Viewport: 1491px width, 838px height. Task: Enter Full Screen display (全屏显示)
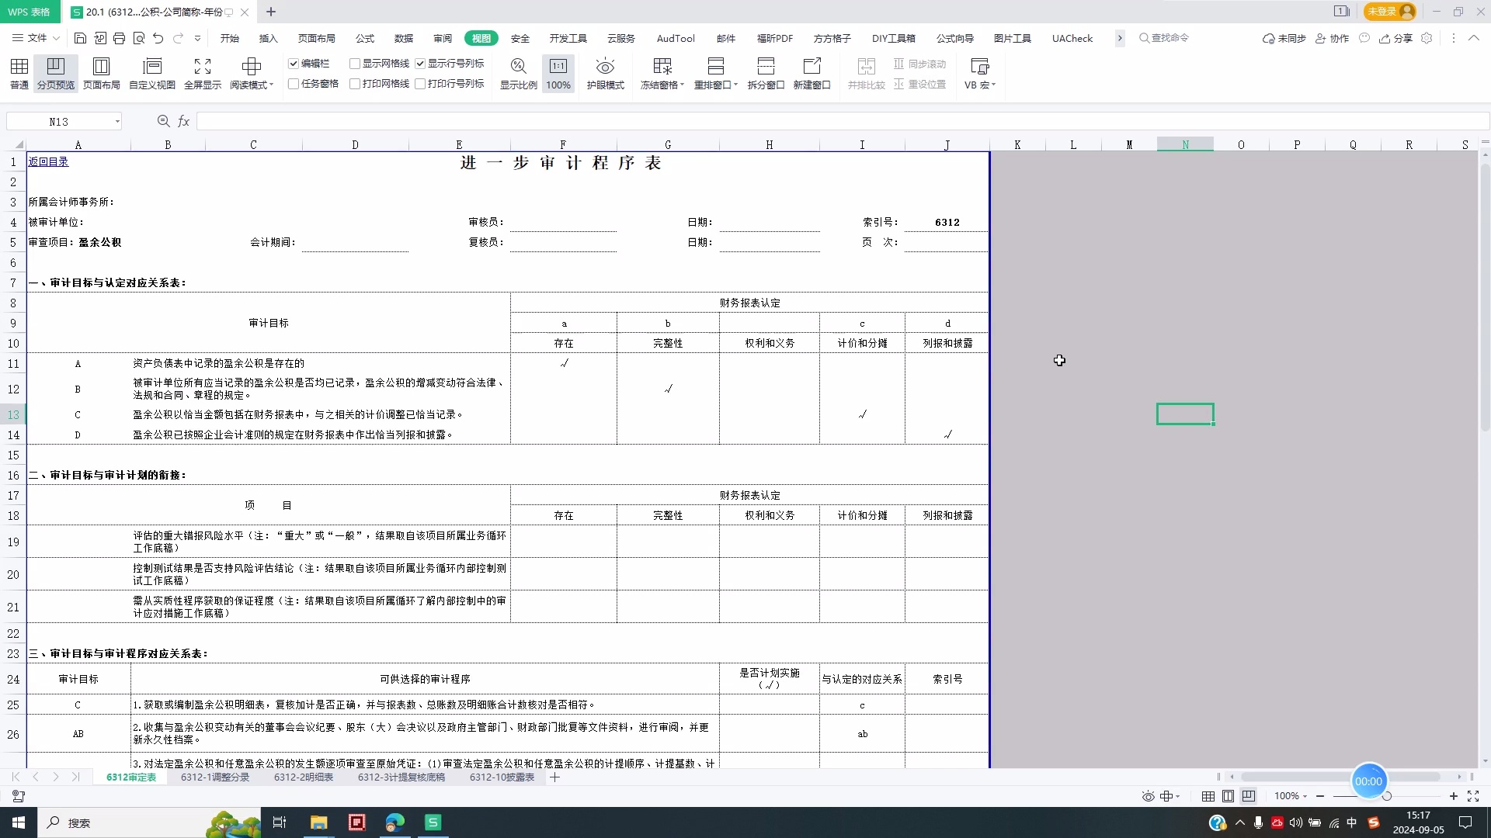pos(203,74)
